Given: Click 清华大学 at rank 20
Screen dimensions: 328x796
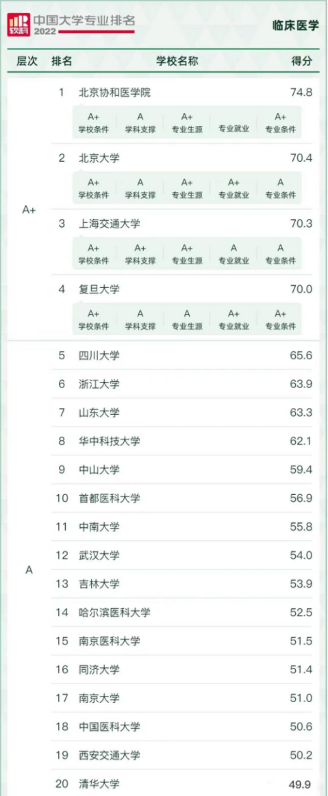Looking at the screenshot, I should tap(99, 784).
